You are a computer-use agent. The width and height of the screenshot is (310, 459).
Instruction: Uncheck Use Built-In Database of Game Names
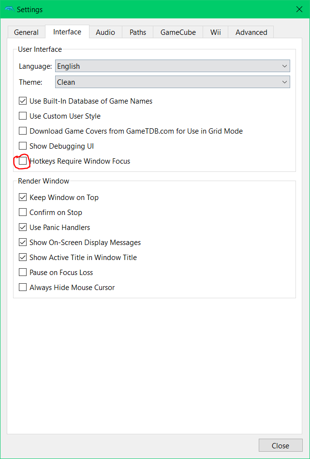(23, 101)
